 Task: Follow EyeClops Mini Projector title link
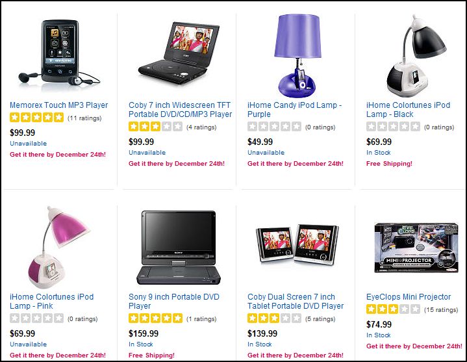(409, 297)
